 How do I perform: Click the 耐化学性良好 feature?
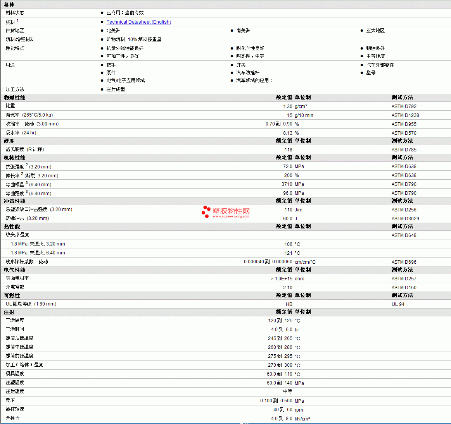pyautogui.click(x=250, y=48)
